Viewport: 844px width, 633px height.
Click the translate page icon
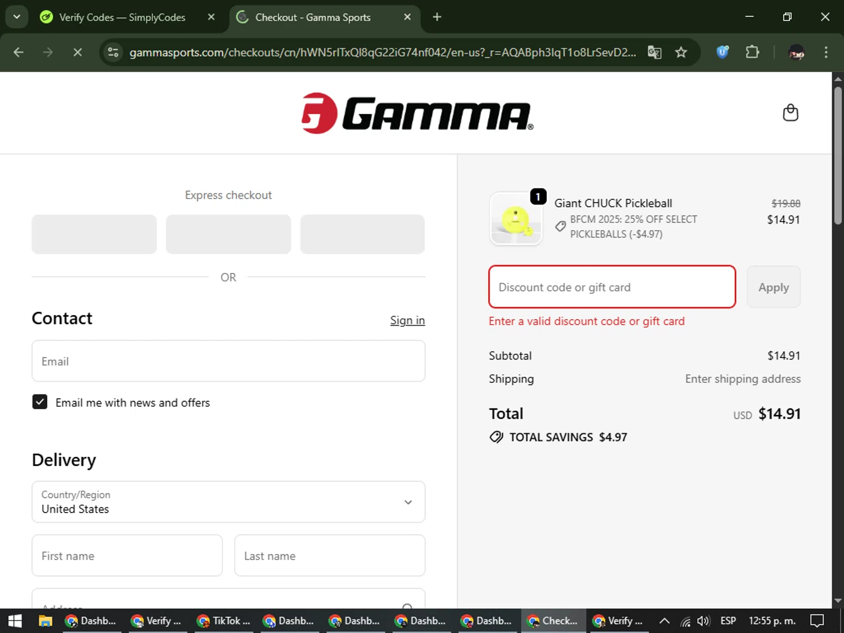[x=654, y=52]
